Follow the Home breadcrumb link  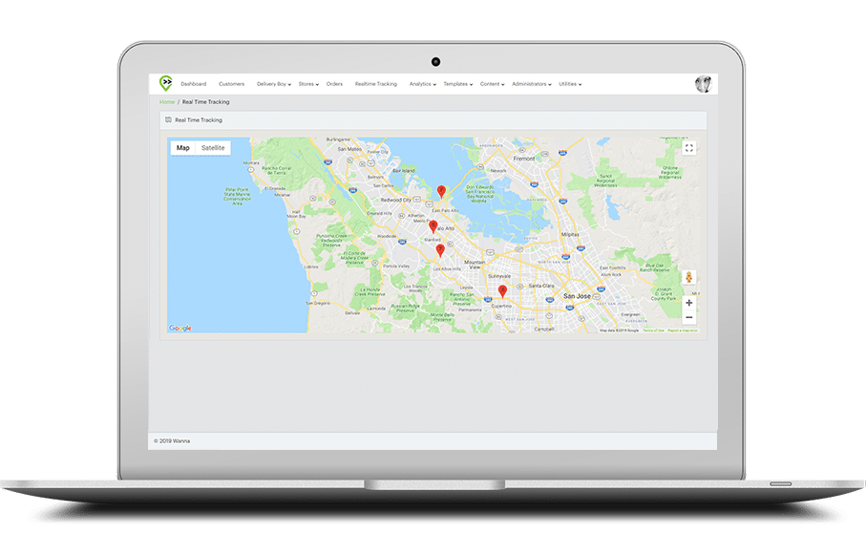click(x=167, y=101)
